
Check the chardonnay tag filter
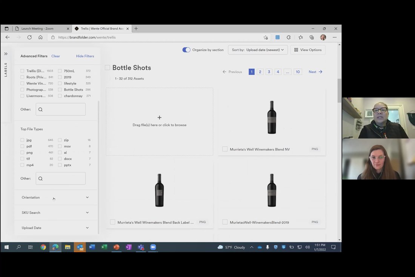click(60, 96)
